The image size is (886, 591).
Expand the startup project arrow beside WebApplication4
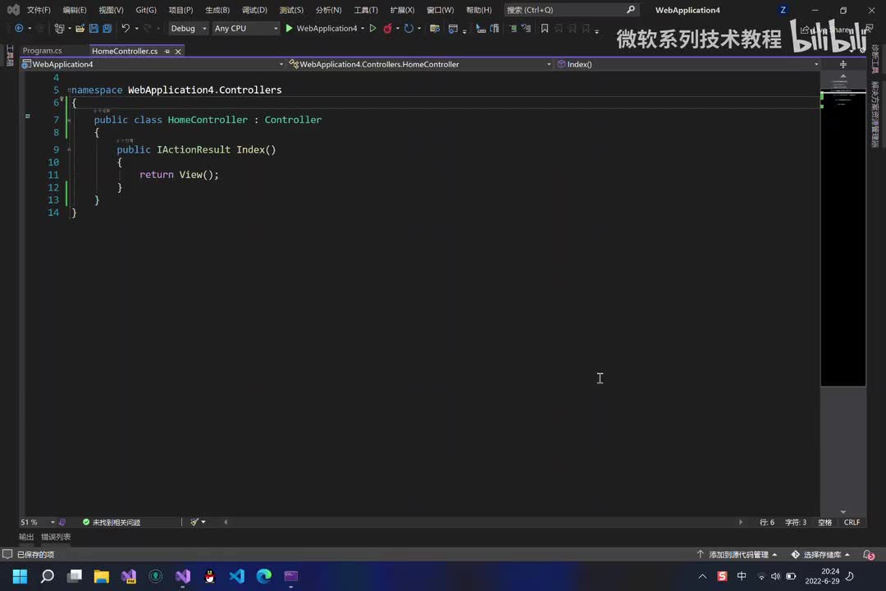coord(363,28)
